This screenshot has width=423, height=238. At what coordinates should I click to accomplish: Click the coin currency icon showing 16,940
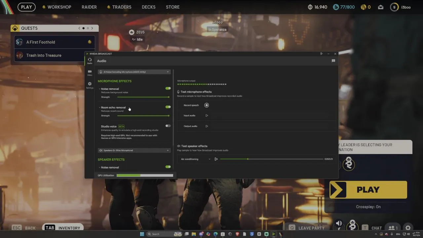pyautogui.click(x=310, y=7)
